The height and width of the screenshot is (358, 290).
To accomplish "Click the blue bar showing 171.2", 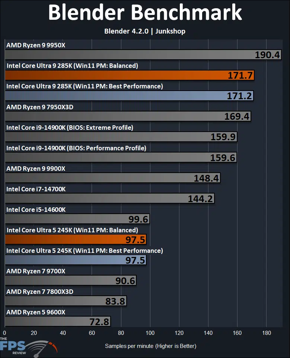I will point(129,96).
